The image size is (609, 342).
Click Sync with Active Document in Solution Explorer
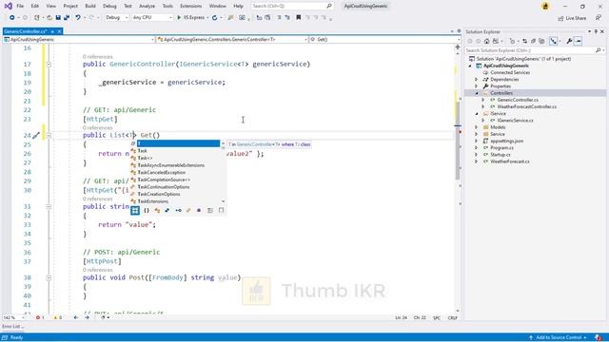pos(524,41)
